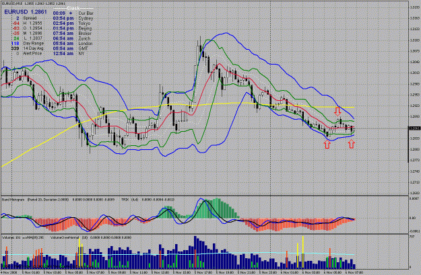Click the London clock label

point(86,43)
